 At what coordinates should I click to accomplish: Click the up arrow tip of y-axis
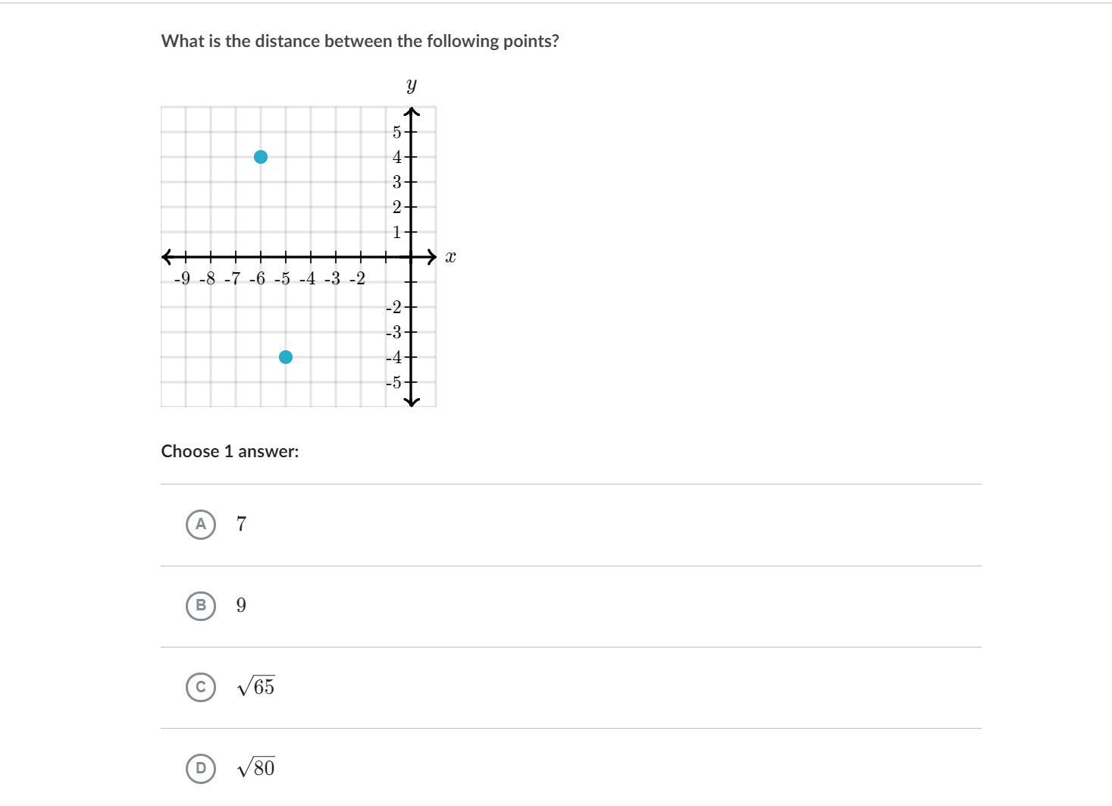(x=412, y=111)
